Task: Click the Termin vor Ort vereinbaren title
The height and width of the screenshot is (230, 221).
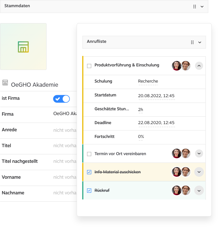Action: coord(120,154)
